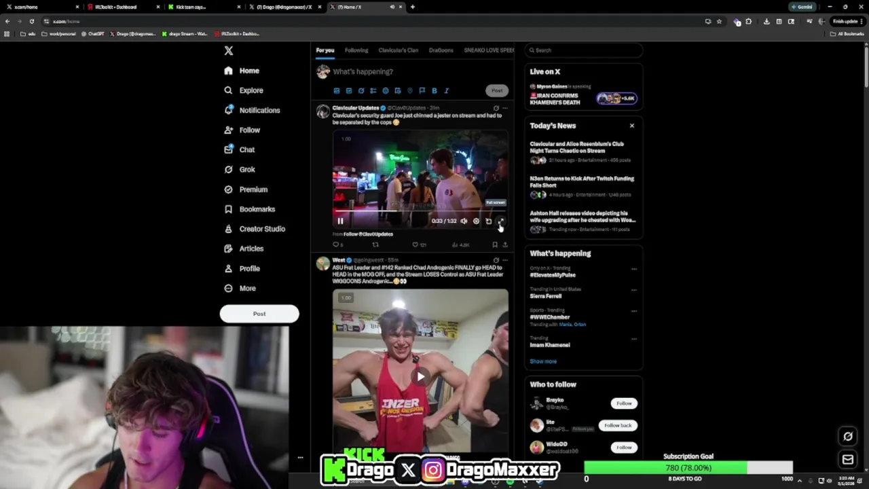Open the Myron Gaines live space
The image size is (869, 489).
click(583, 96)
